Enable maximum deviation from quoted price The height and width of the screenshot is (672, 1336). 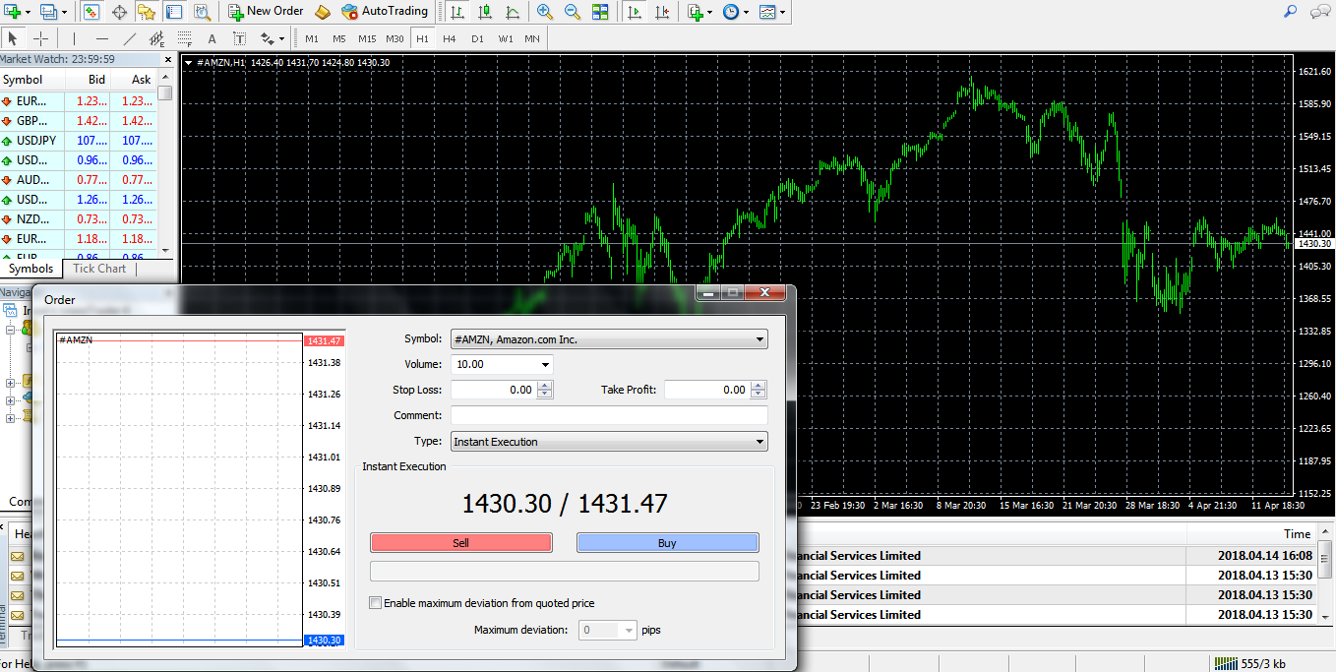(x=375, y=603)
